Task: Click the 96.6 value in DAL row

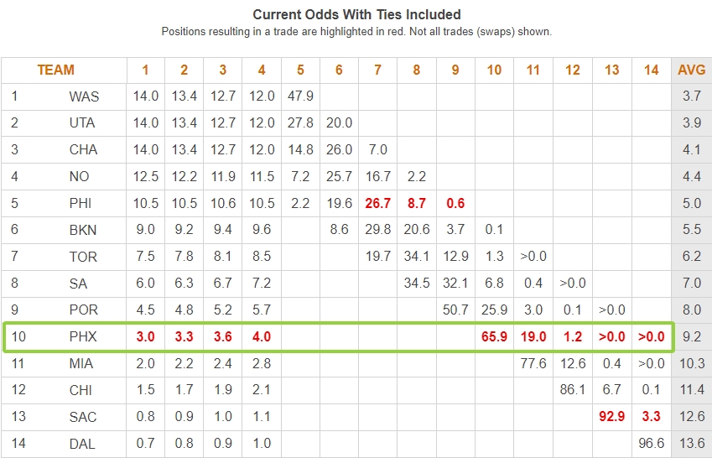Action: 651,444
